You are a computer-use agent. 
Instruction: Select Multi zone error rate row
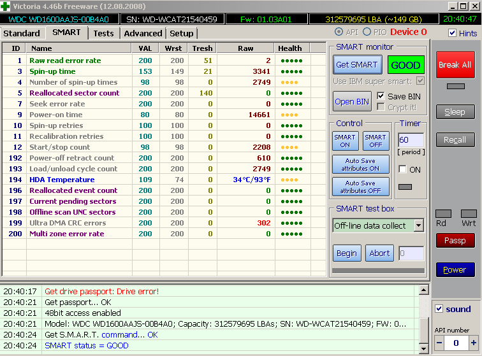pos(164,234)
